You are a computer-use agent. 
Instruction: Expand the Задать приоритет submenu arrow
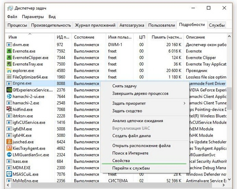pos(184,103)
